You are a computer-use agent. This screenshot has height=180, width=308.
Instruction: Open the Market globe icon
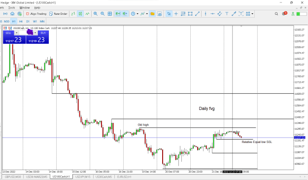tap(19, 14)
